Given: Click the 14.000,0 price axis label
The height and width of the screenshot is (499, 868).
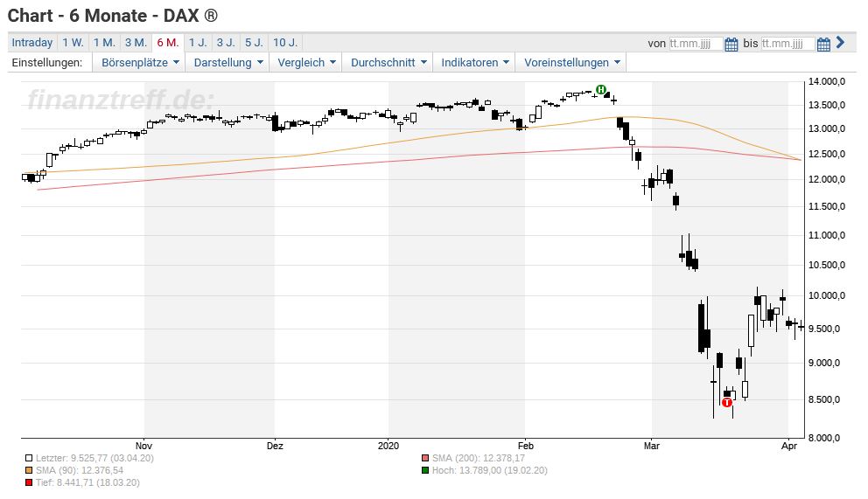Looking at the screenshot, I should tap(827, 81).
